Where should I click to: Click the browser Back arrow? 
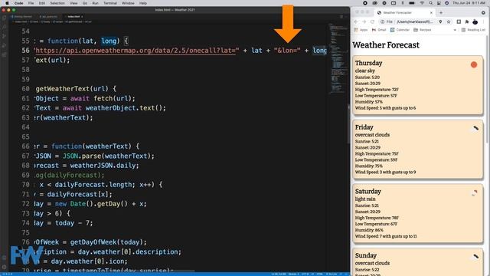coord(356,21)
